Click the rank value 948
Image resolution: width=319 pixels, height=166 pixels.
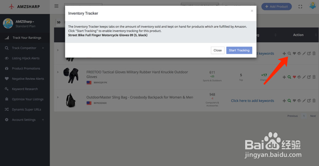pyautogui.click(x=212, y=95)
